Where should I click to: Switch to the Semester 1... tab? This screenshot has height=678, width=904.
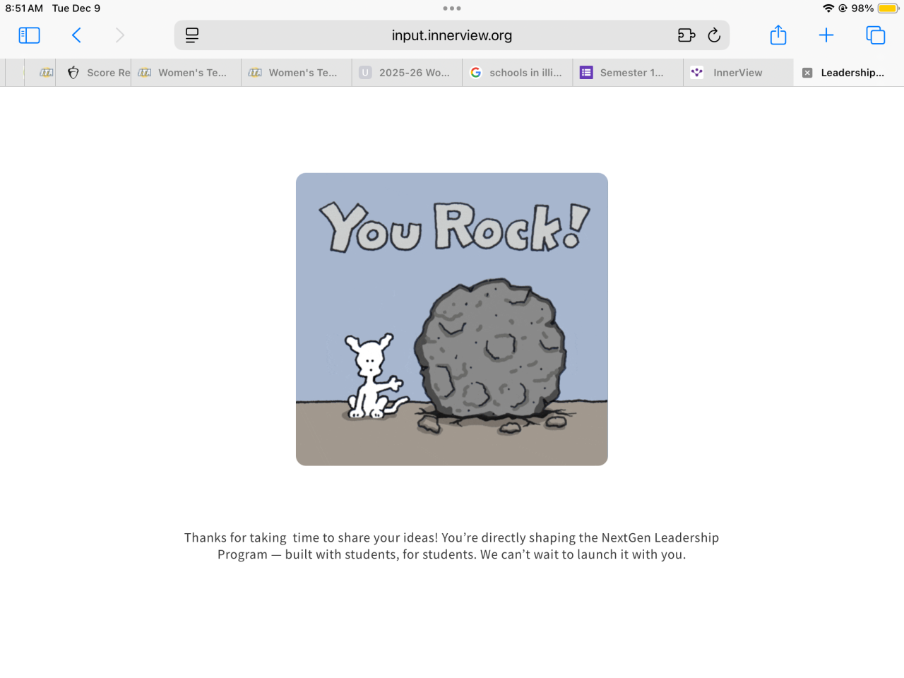[x=628, y=73]
